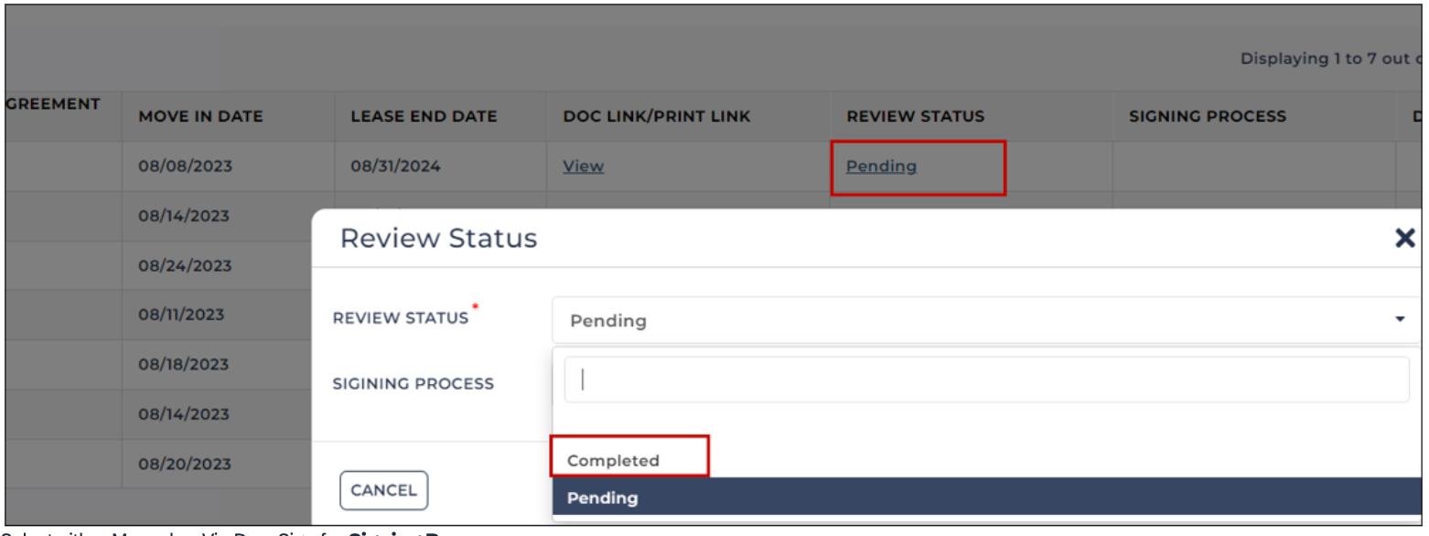The width and height of the screenshot is (1429, 536).
Task: Click the REVIEW STATUS table column header
Action: (915, 117)
